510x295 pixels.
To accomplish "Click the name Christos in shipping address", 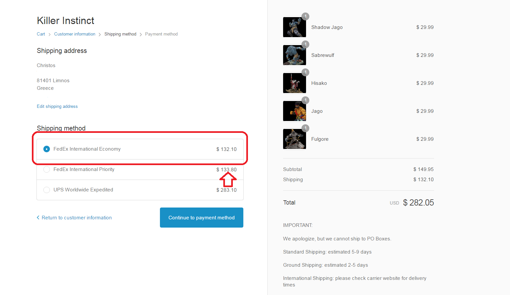I will [46, 65].
